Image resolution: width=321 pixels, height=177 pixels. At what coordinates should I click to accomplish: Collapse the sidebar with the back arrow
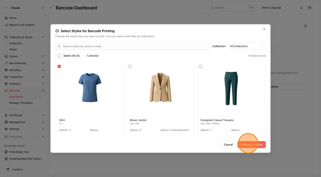tap(50, 8)
